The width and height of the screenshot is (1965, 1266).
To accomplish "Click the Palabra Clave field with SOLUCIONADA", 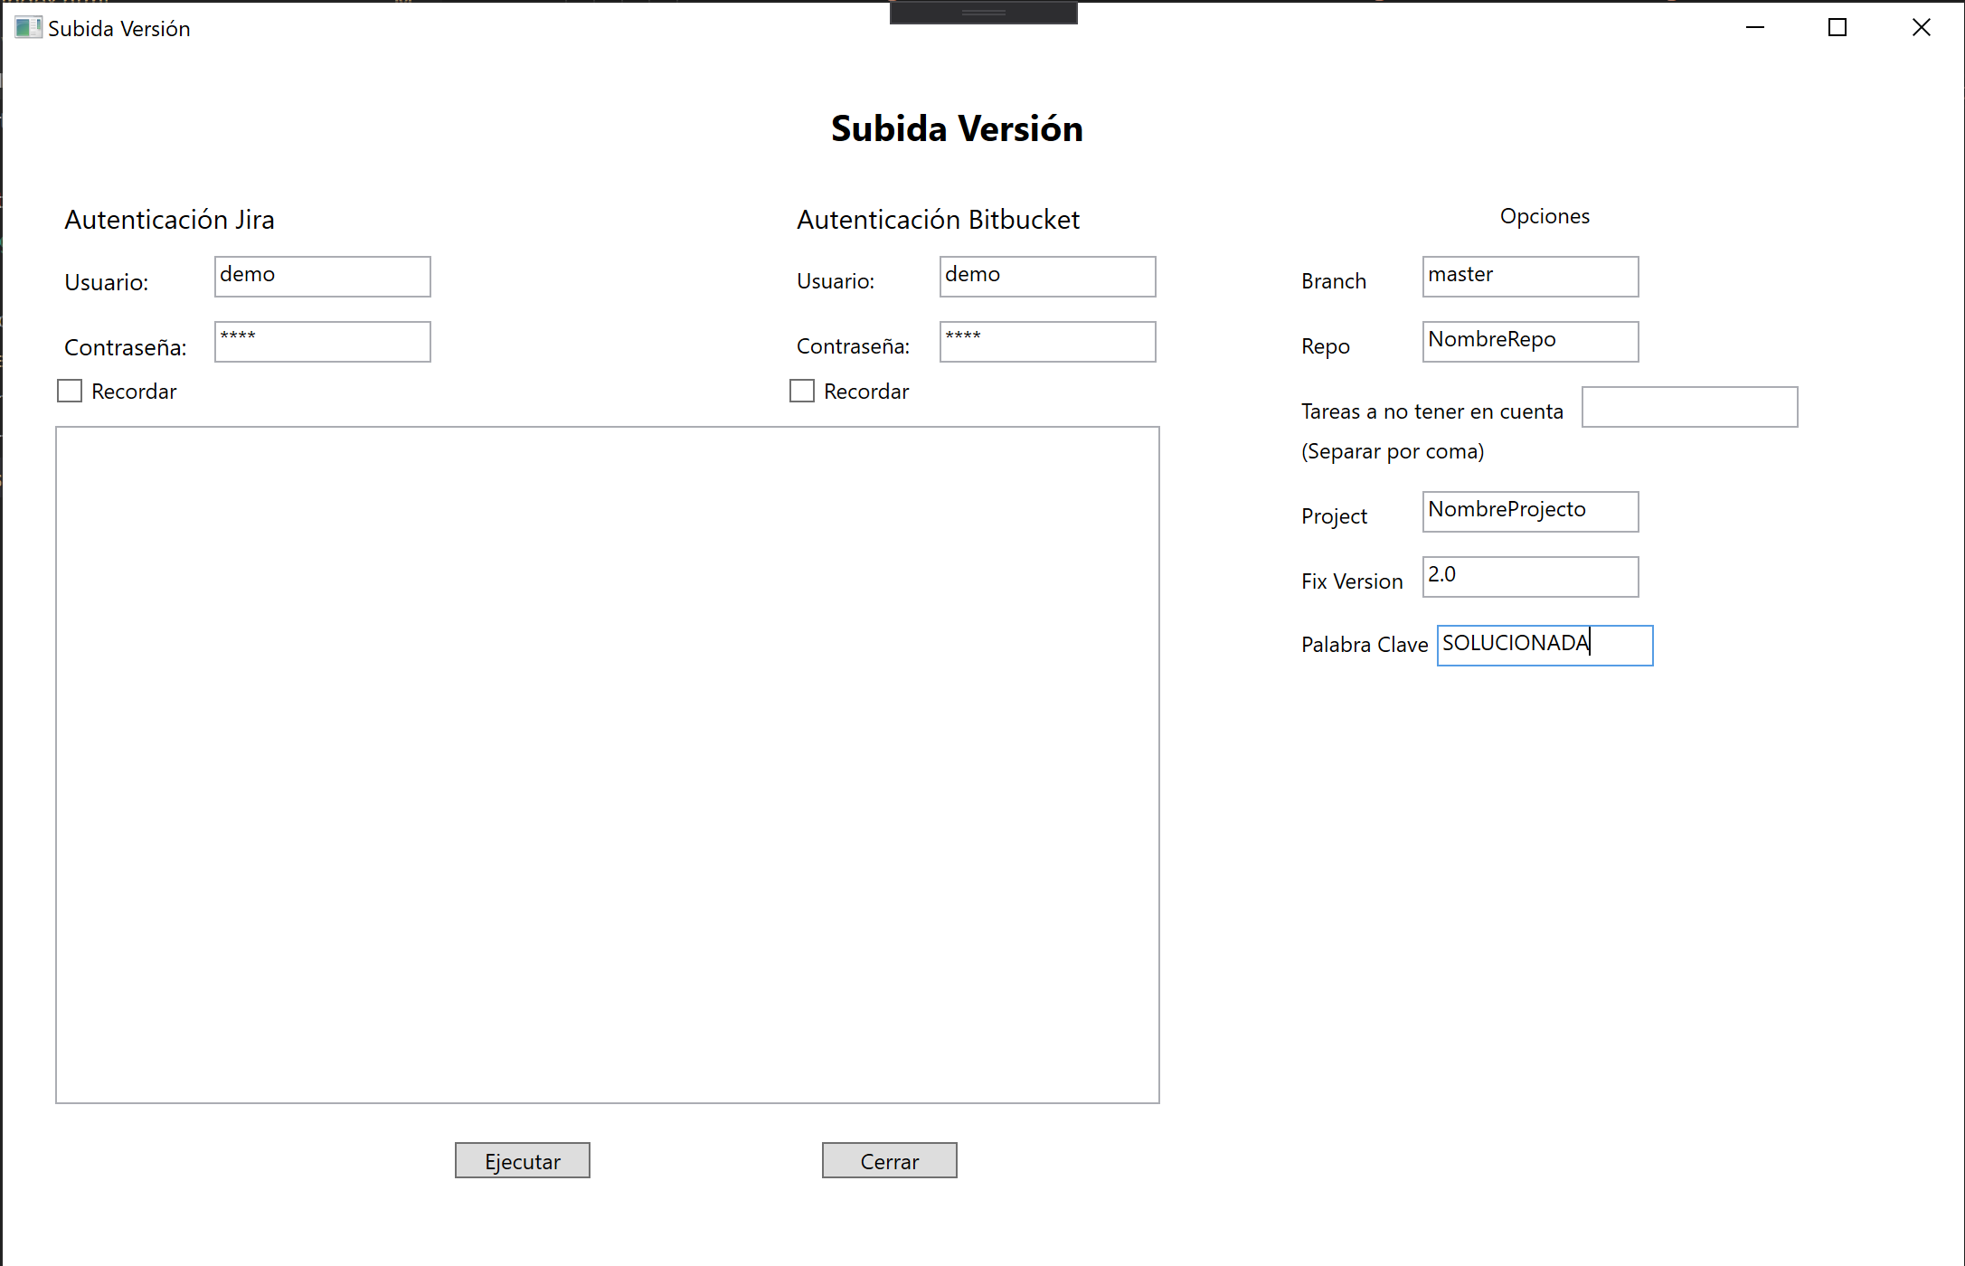I will coord(1545,646).
